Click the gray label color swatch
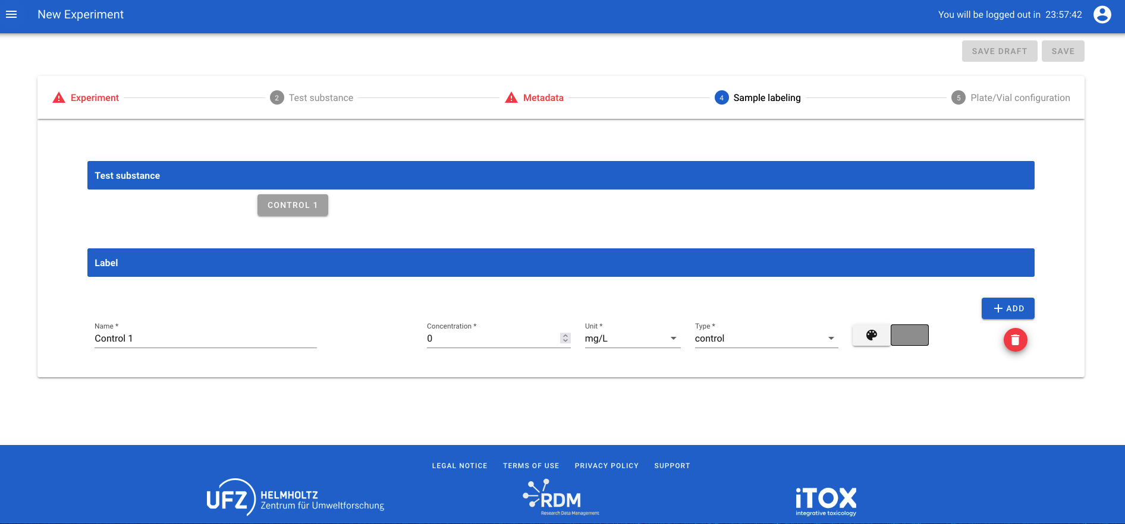Viewport: 1125px width, 524px height. click(909, 335)
